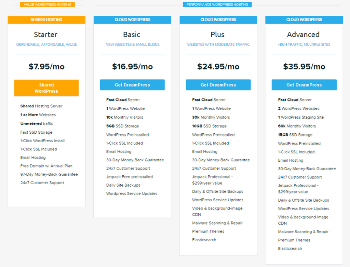The image size is (350, 267).
Task: Click Get DreamPress under Advanced plan
Action: tap(304, 85)
